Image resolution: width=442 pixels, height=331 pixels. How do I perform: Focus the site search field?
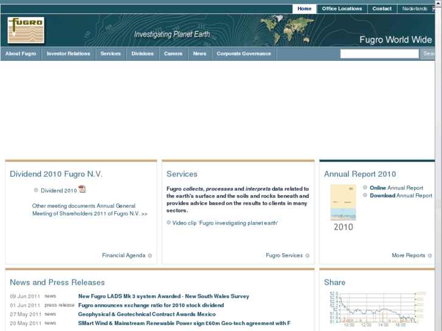[379, 53]
